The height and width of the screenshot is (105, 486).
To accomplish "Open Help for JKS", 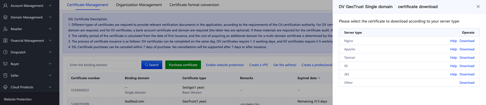I will coord(453,74).
